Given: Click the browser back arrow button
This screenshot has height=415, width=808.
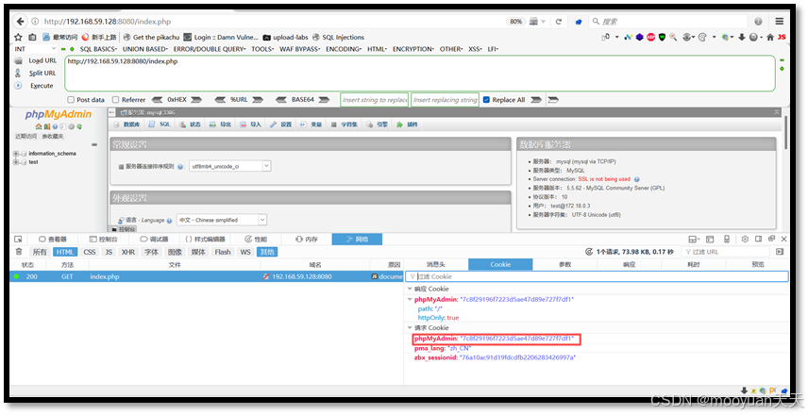Looking at the screenshot, I should coord(20,22).
